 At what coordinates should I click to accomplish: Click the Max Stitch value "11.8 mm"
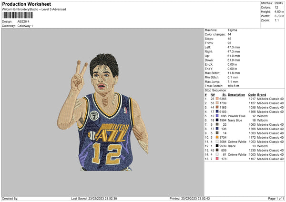(x=234, y=73)
